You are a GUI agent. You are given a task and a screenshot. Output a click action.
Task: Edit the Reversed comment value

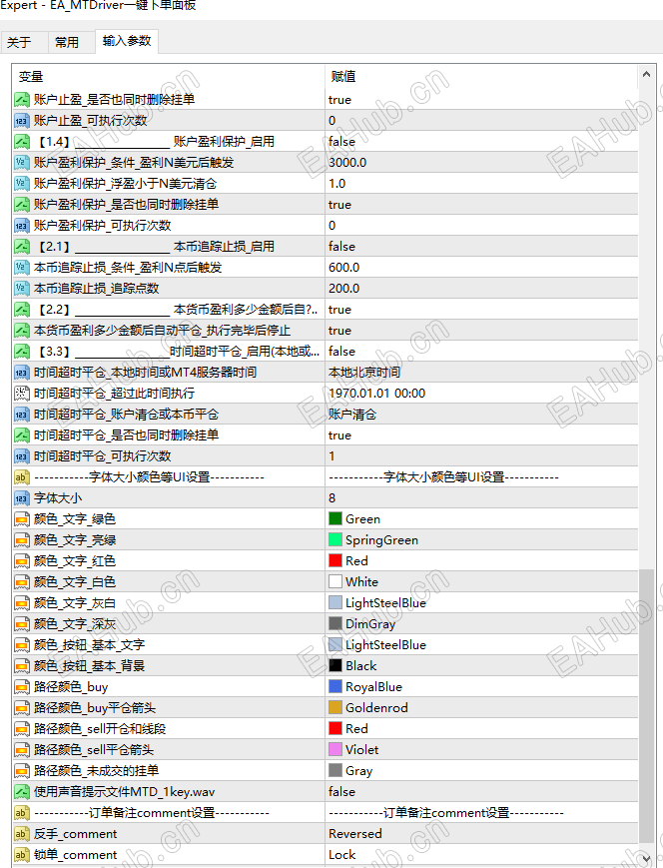[x=481, y=834]
